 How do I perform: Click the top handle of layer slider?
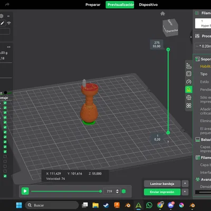pyautogui.click(x=168, y=50)
